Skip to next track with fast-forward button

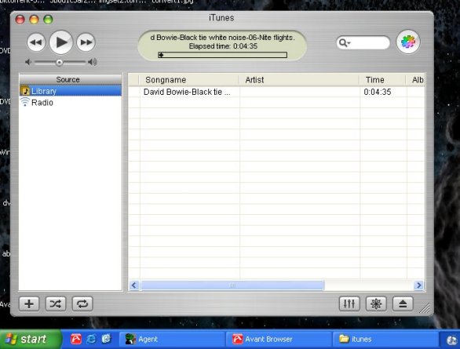(x=86, y=42)
